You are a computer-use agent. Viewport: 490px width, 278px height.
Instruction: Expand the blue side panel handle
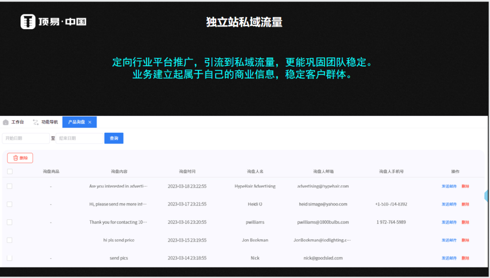(x=487, y=196)
